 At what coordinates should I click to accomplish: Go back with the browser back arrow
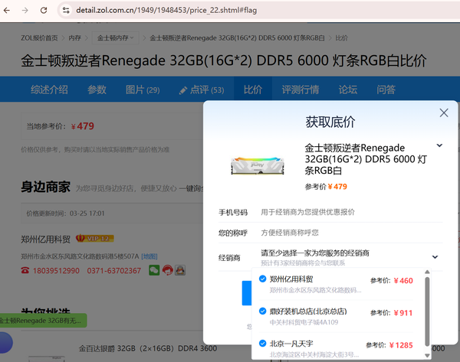(7, 11)
